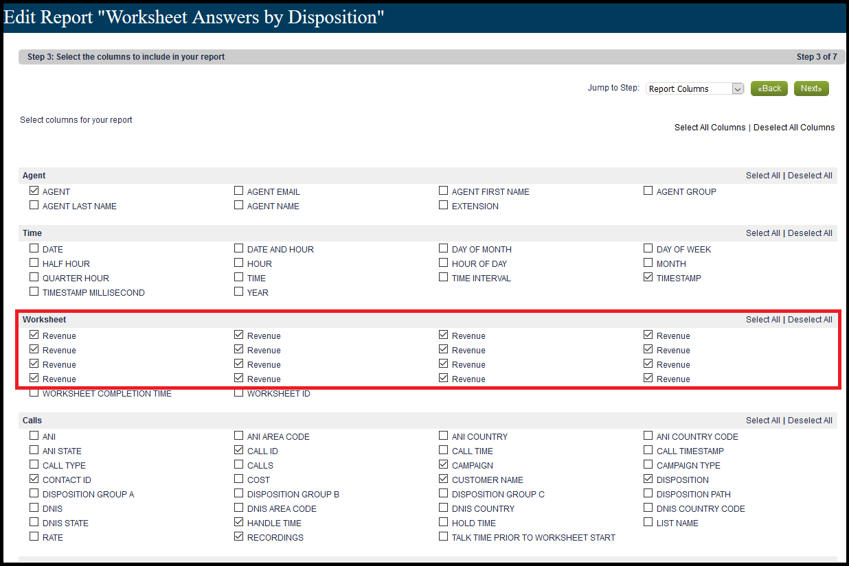Check the HOUR OF DAY checkbox
Image resolution: width=849 pixels, height=566 pixels.
(x=444, y=263)
